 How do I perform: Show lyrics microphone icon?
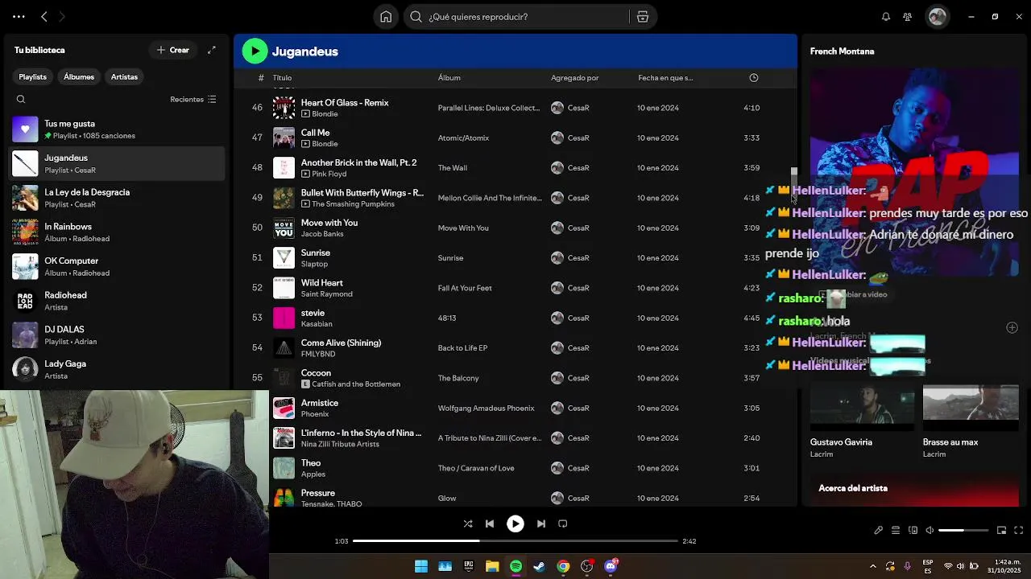(x=879, y=530)
